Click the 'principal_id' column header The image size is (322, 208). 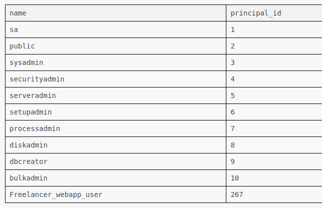[255, 13]
